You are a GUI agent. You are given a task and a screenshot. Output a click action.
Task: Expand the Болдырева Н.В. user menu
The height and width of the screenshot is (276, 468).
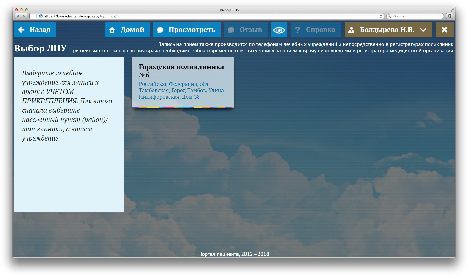coord(388,30)
